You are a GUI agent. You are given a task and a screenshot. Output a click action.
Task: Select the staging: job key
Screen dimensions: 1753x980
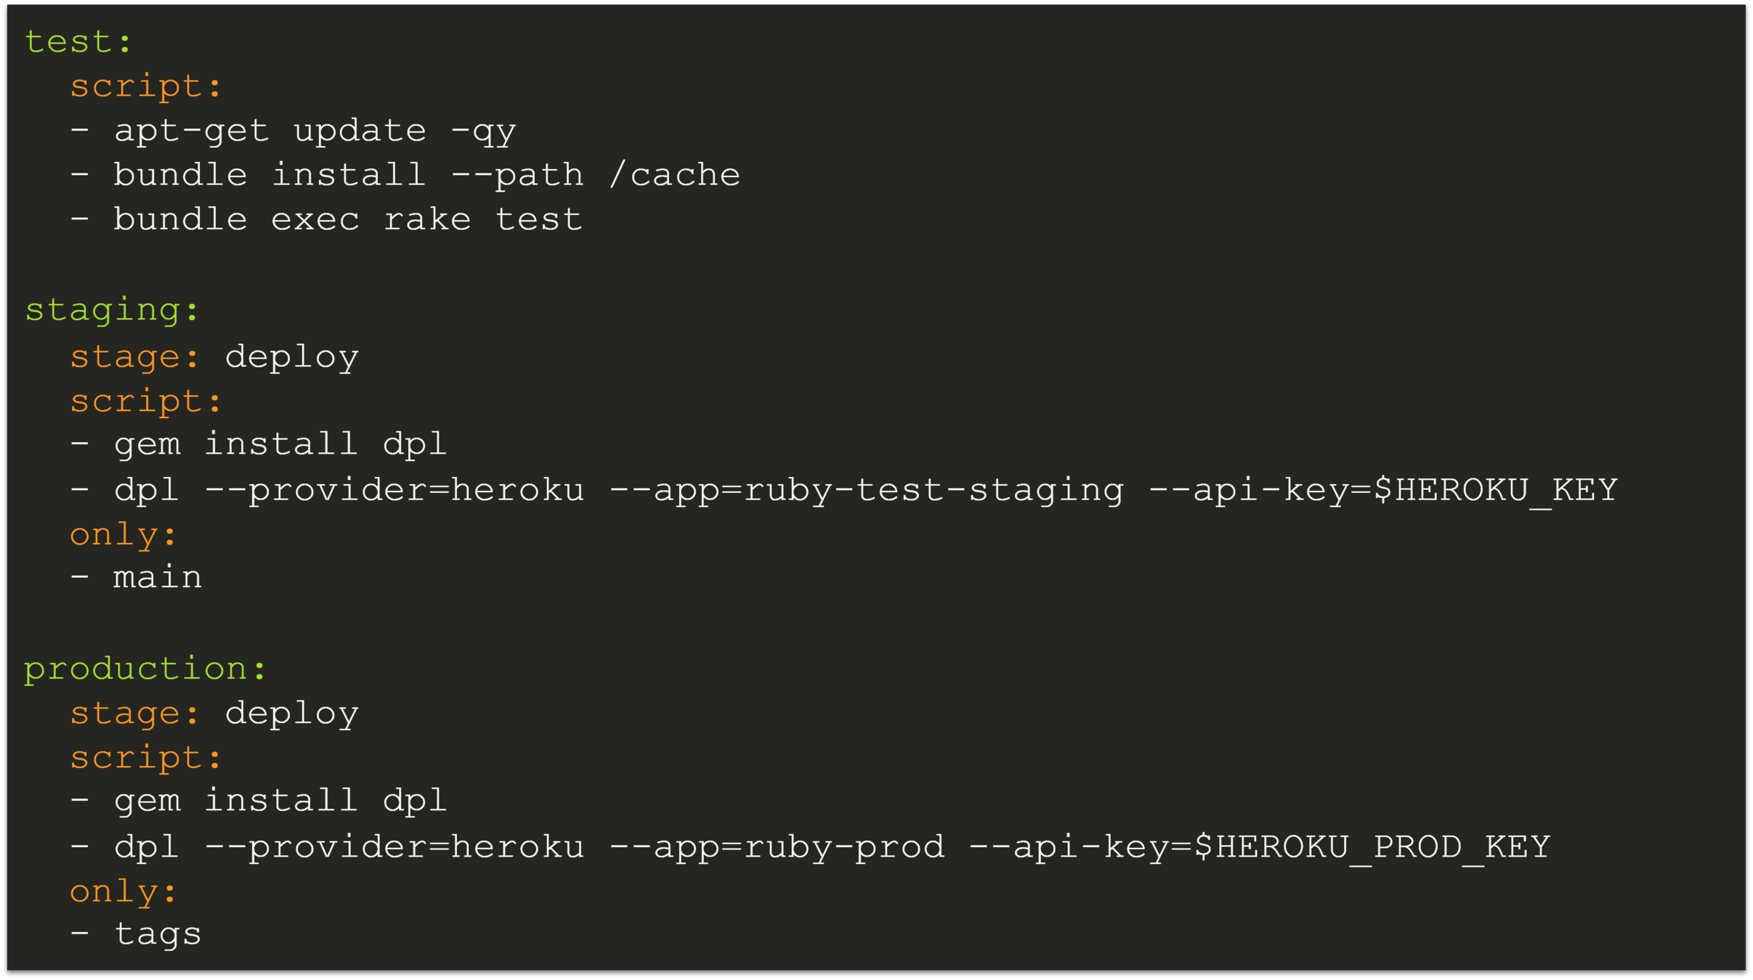pyautogui.click(x=111, y=311)
